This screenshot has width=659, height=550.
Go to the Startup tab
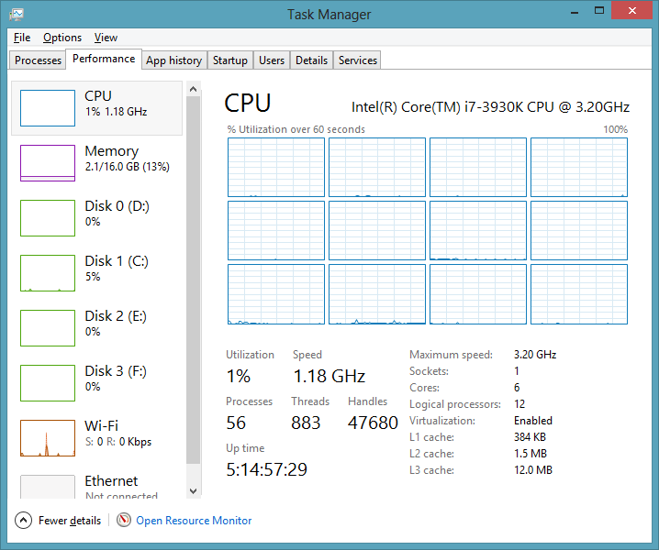[229, 60]
